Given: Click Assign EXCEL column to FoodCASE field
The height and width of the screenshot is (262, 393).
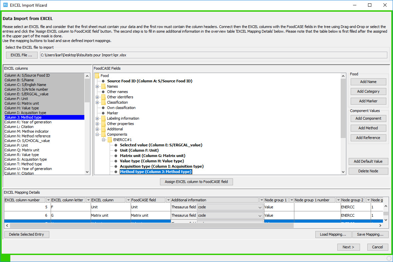Looking at the screenshot, I should pos(196,182).
